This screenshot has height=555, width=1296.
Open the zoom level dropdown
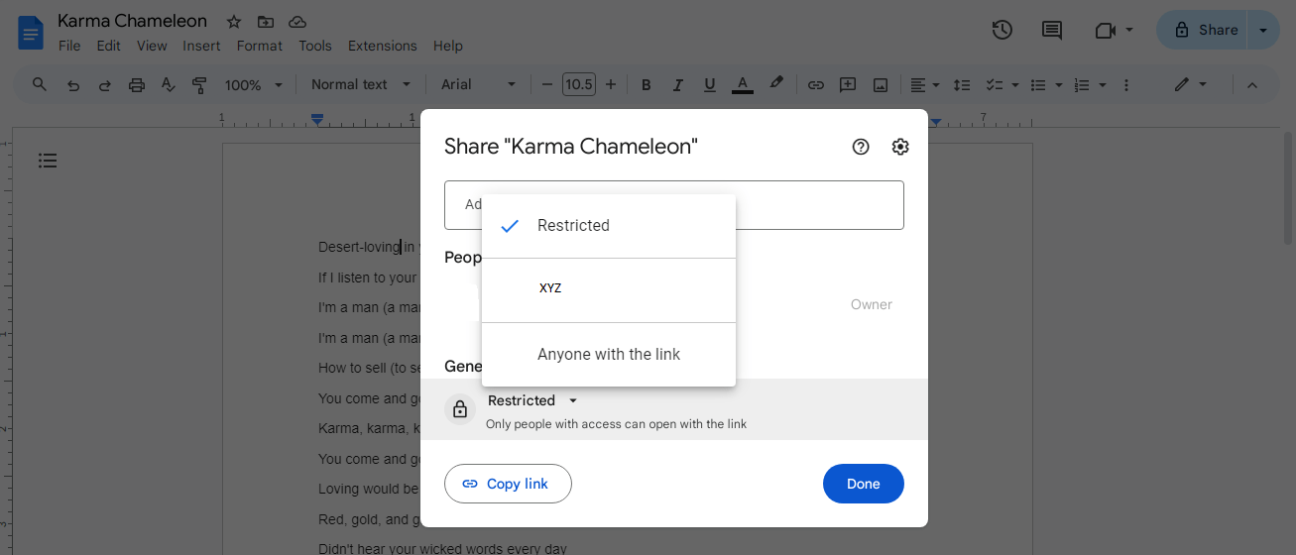coord(254,85)
